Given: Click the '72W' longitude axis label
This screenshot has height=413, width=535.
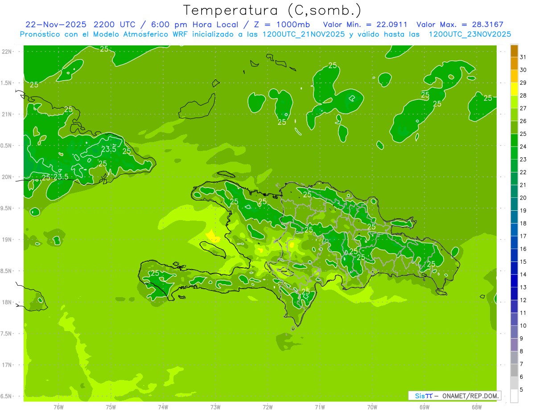Looking at the screenshot, I should (x=267, y=407).
